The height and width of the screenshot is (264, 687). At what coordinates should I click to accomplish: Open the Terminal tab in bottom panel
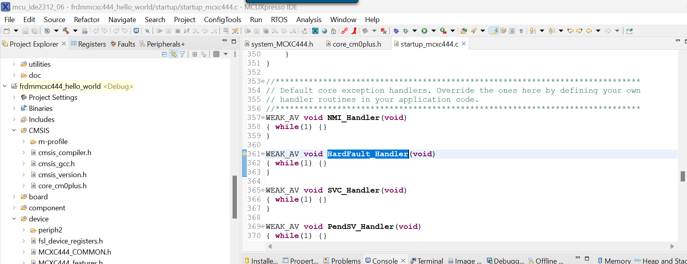[x=427, y=260]
